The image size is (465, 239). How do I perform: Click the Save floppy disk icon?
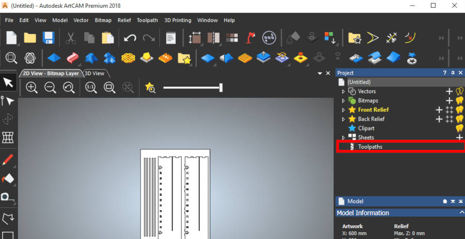[x=48, y=38]
